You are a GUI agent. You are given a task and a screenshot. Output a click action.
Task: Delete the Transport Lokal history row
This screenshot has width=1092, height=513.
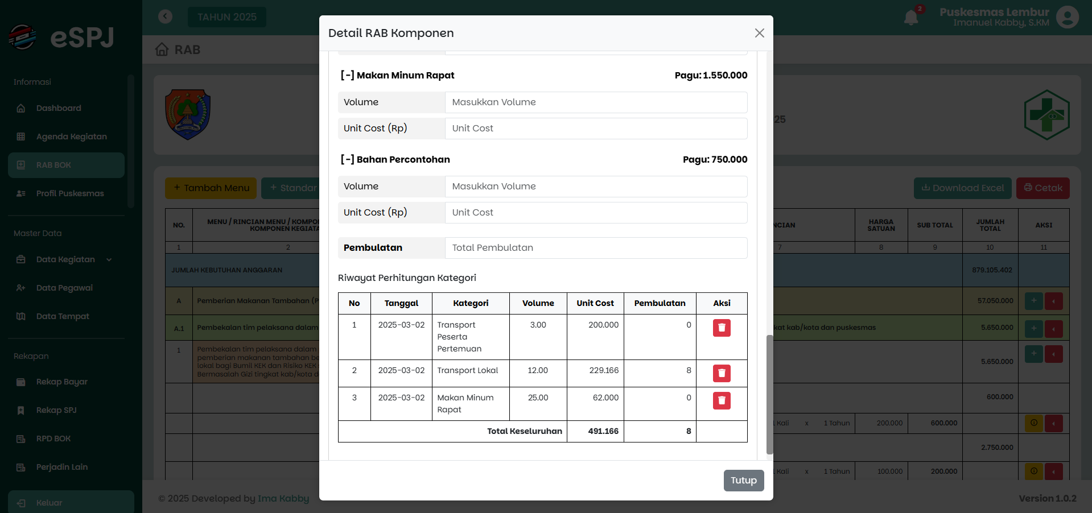722,373
